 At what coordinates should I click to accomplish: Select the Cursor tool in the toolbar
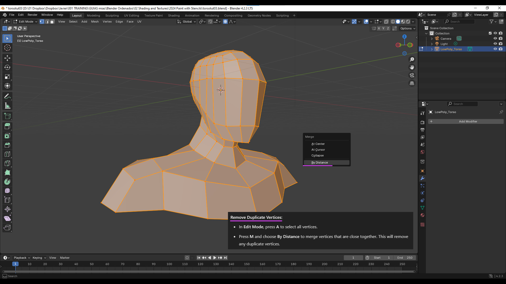pos(7,48)
